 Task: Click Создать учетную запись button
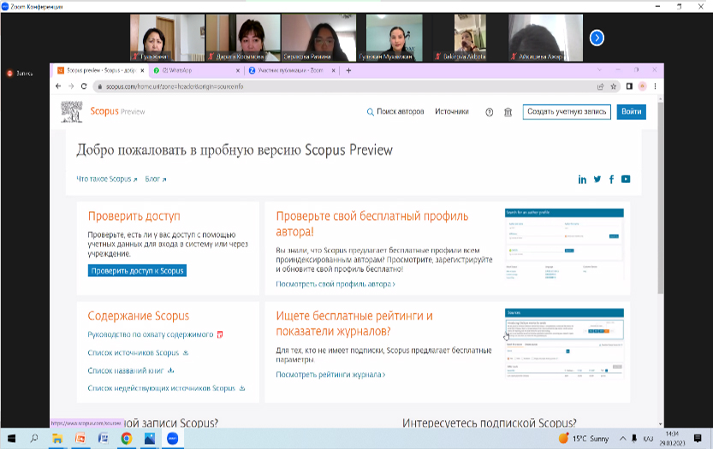coord(566,111)
